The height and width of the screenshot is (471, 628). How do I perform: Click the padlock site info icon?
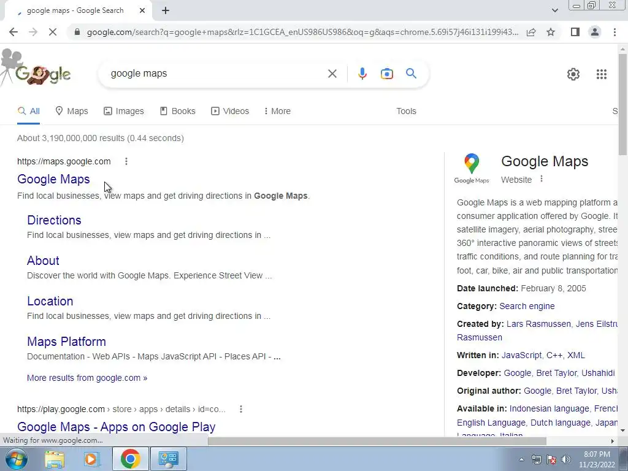click(77, 32)
